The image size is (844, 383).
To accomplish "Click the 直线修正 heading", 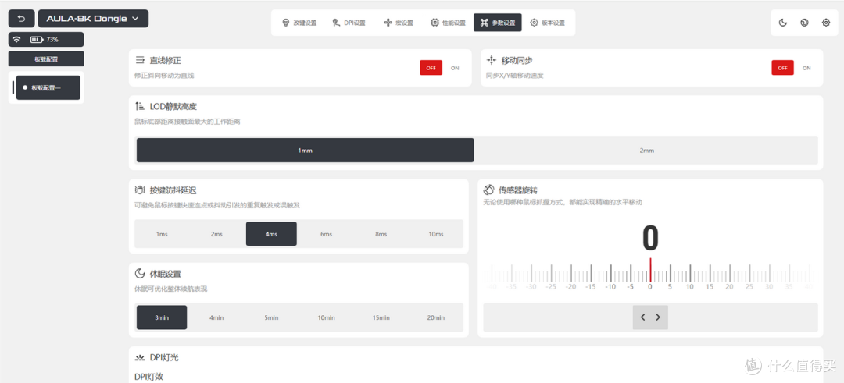I will click(165, 60).
